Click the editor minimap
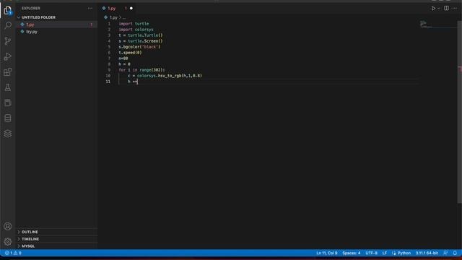 tap(437, 24)
